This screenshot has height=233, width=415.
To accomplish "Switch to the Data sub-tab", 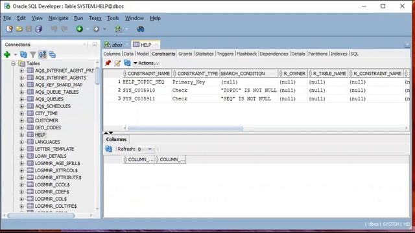I will (128, 54).
